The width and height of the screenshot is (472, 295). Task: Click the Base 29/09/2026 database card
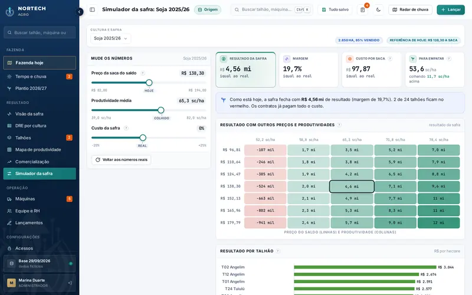[40, 263]
